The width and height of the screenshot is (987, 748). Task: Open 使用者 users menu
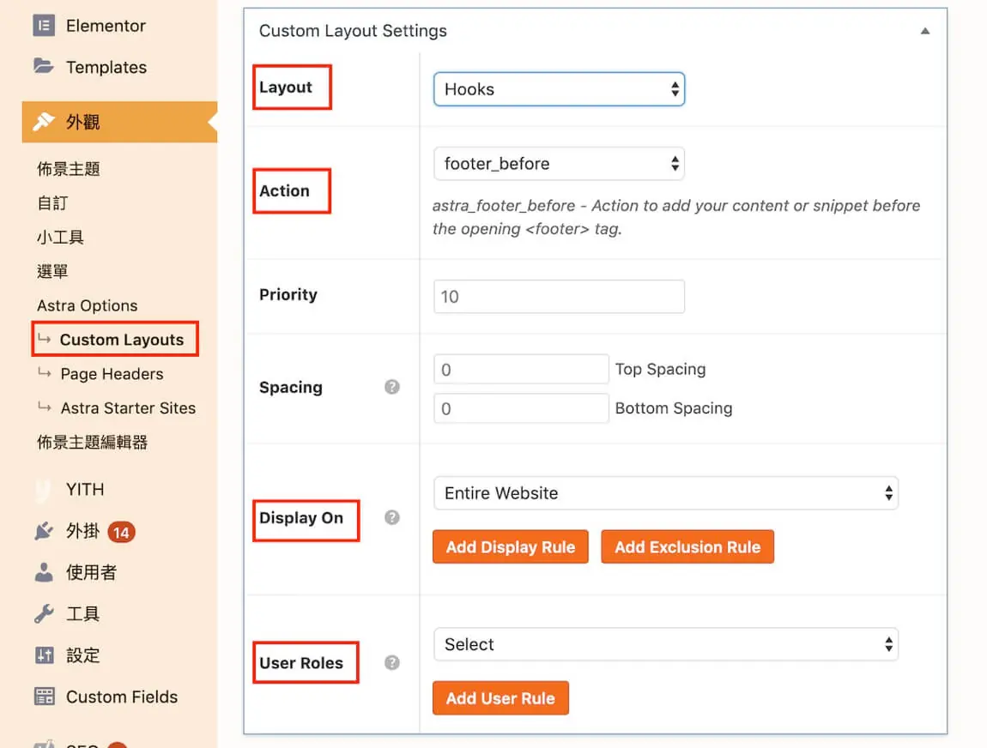coord(91,572)
